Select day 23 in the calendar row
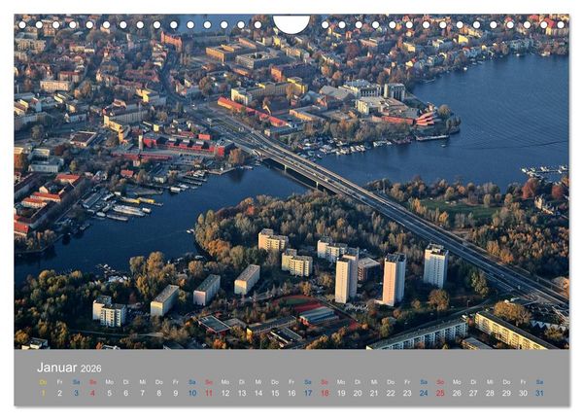This screenshot has height=420, width=583. [x=407, y=393]
